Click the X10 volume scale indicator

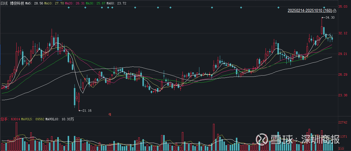[x=342, y=149]
